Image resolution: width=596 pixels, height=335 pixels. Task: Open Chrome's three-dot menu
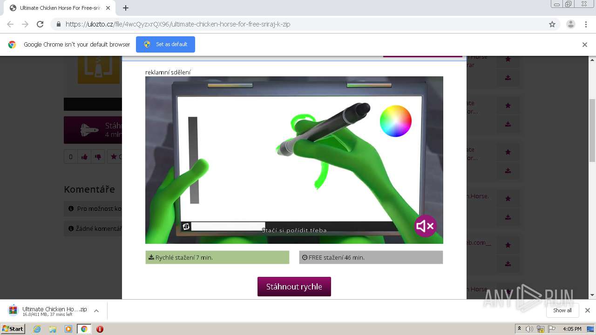coord(586,24)
